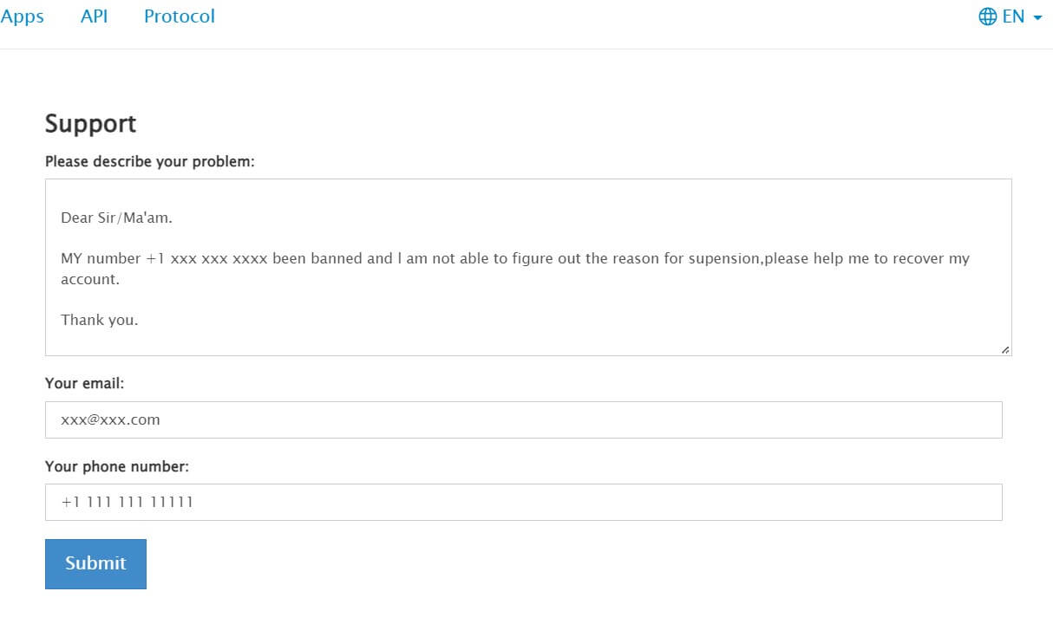Click the "Please describe your problem" label

pos(149,161)
